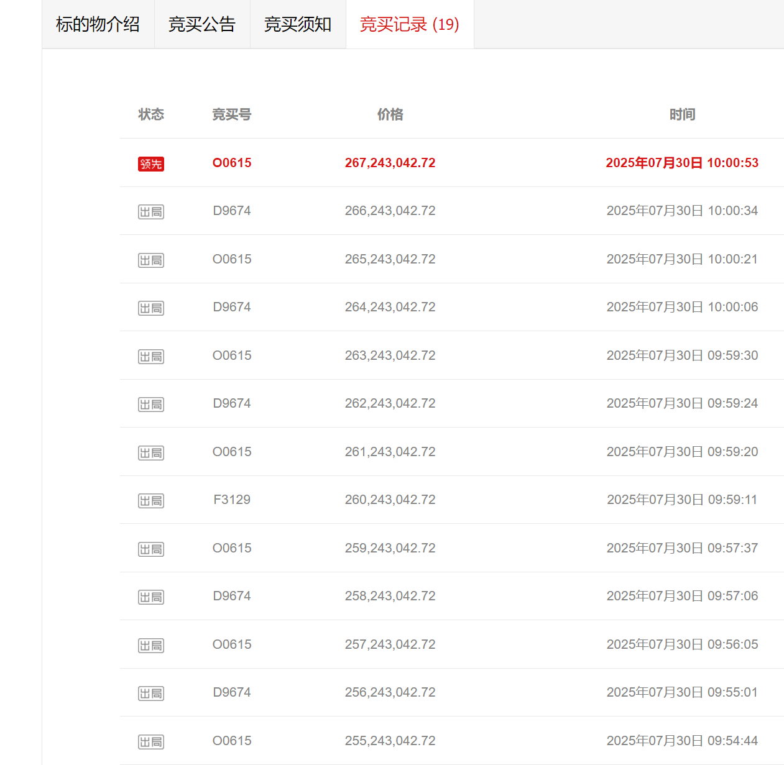Viewport: 784px width, 765px height.
Task: Click the price 265,243,042.72
Action: [390, 259]
